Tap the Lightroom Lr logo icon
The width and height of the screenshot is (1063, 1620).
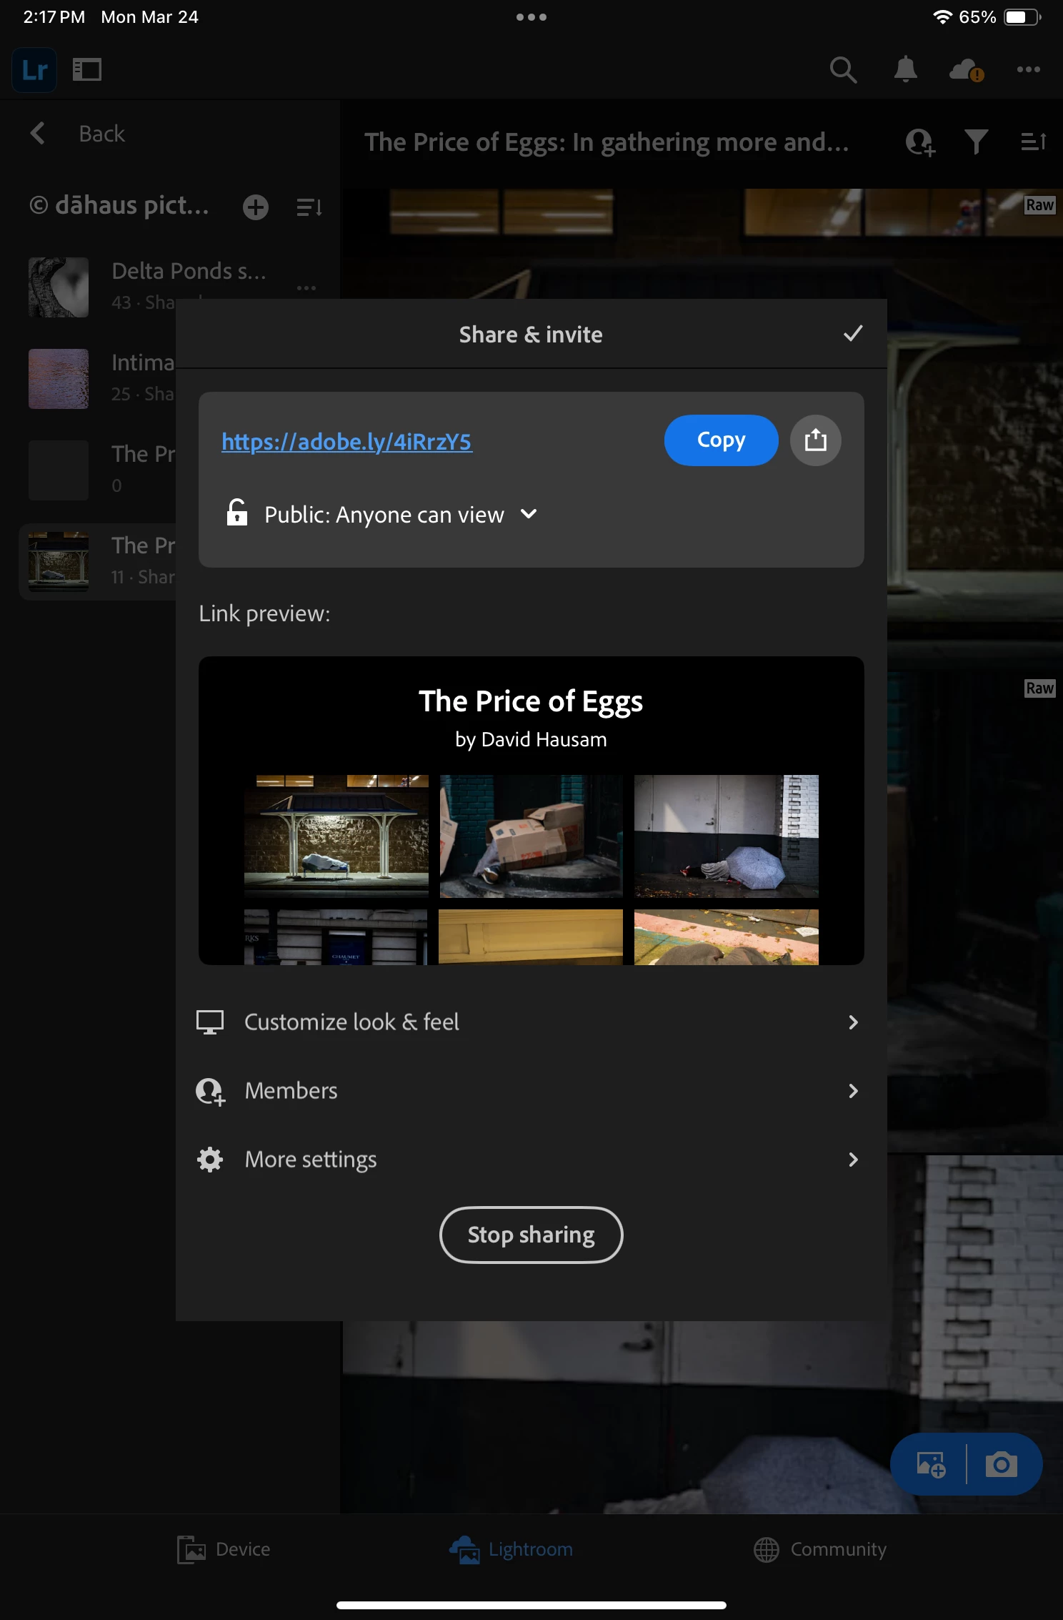click(34, 70)
